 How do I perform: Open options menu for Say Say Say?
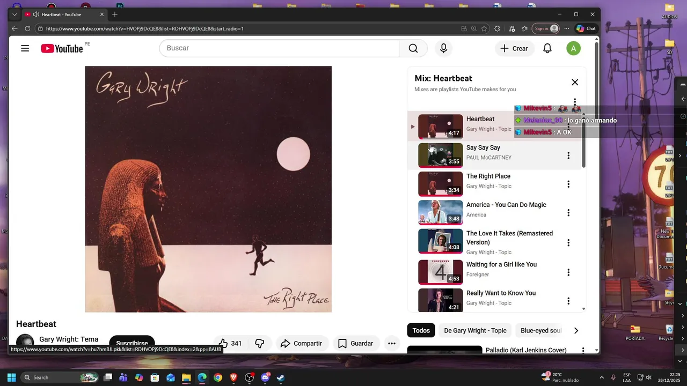tap(568, 155)
